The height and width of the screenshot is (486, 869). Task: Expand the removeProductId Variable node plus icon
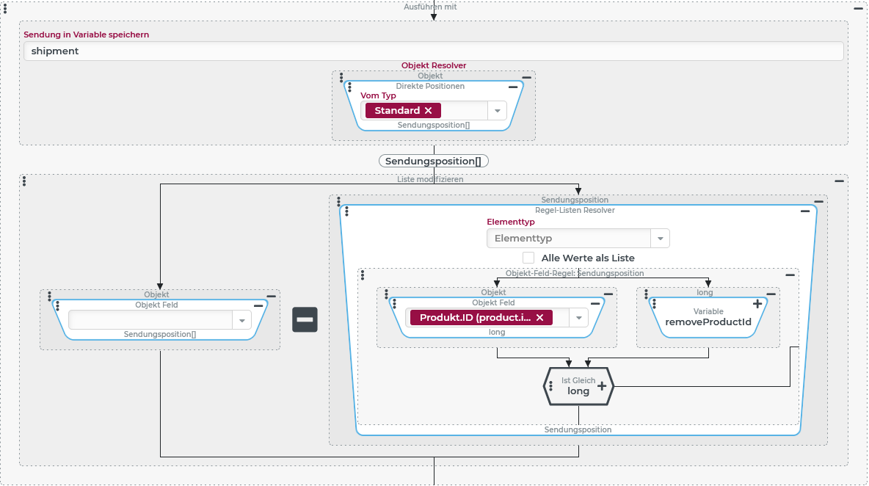tap(757, 303)
